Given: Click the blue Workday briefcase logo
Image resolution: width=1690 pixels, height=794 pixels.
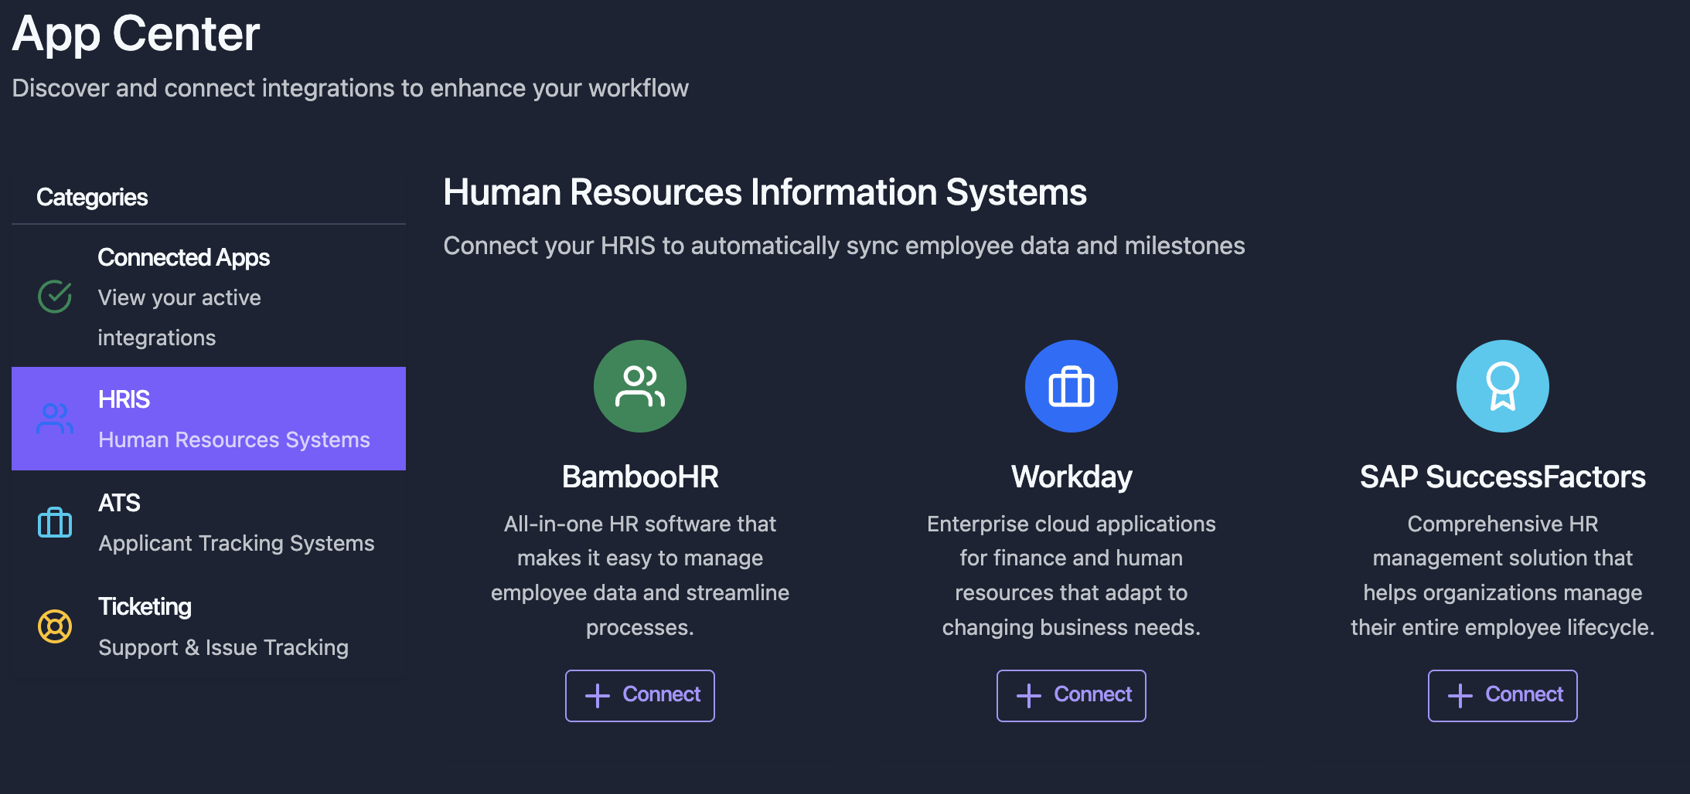Looking at the screenshot, I should pyautogui.click(x=1071, y=386).
